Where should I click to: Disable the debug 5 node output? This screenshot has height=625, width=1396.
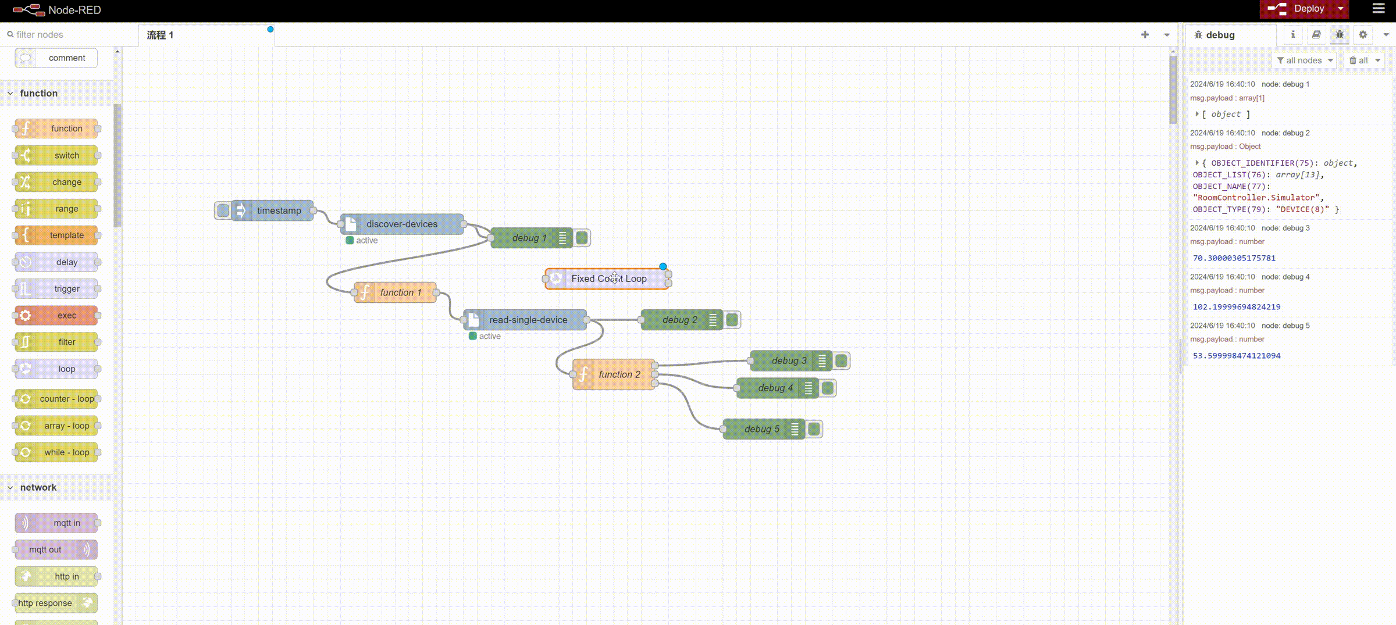tap(814, 429)
